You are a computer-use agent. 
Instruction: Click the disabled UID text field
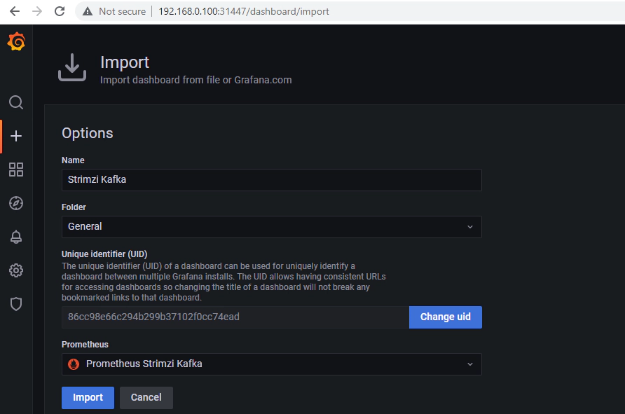pyautogui.click(x=235, y=317)
